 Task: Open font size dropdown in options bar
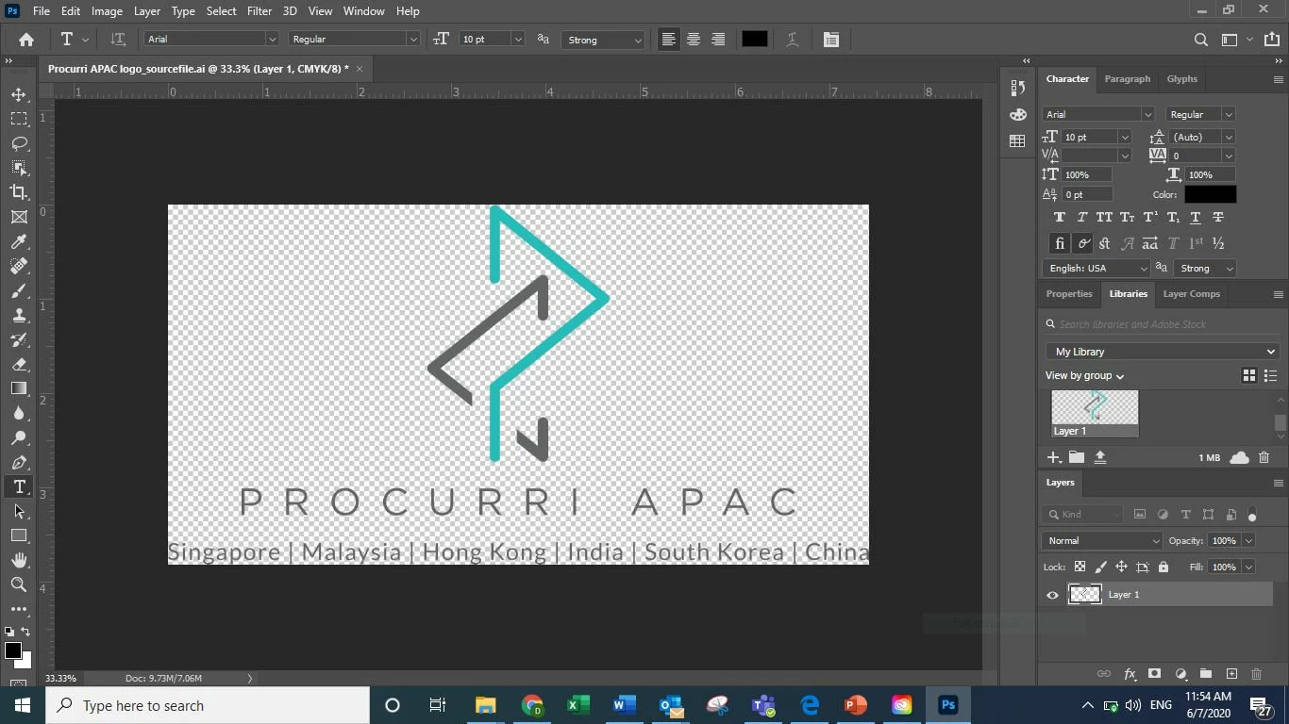[x=517, y=40]
